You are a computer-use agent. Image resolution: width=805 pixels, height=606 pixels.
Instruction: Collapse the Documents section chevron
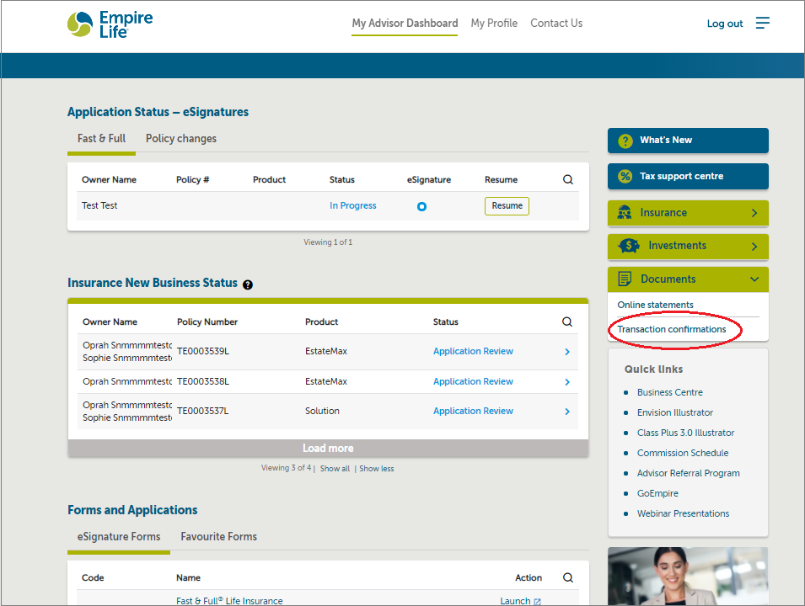pos(754,279)
